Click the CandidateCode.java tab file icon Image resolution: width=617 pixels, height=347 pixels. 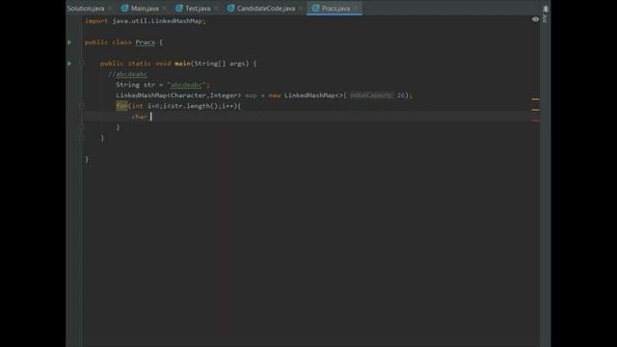(230, 9)
